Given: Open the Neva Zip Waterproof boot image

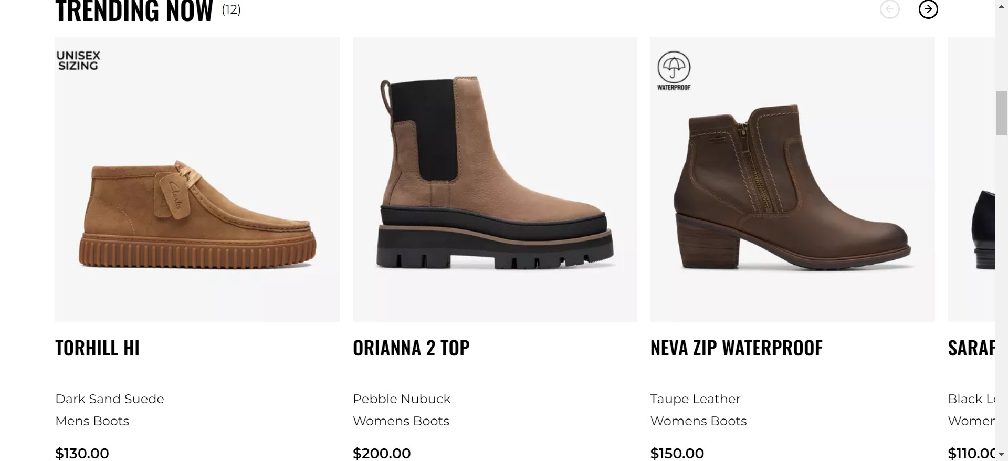Looking at the screenshot, I should [792, 189].
